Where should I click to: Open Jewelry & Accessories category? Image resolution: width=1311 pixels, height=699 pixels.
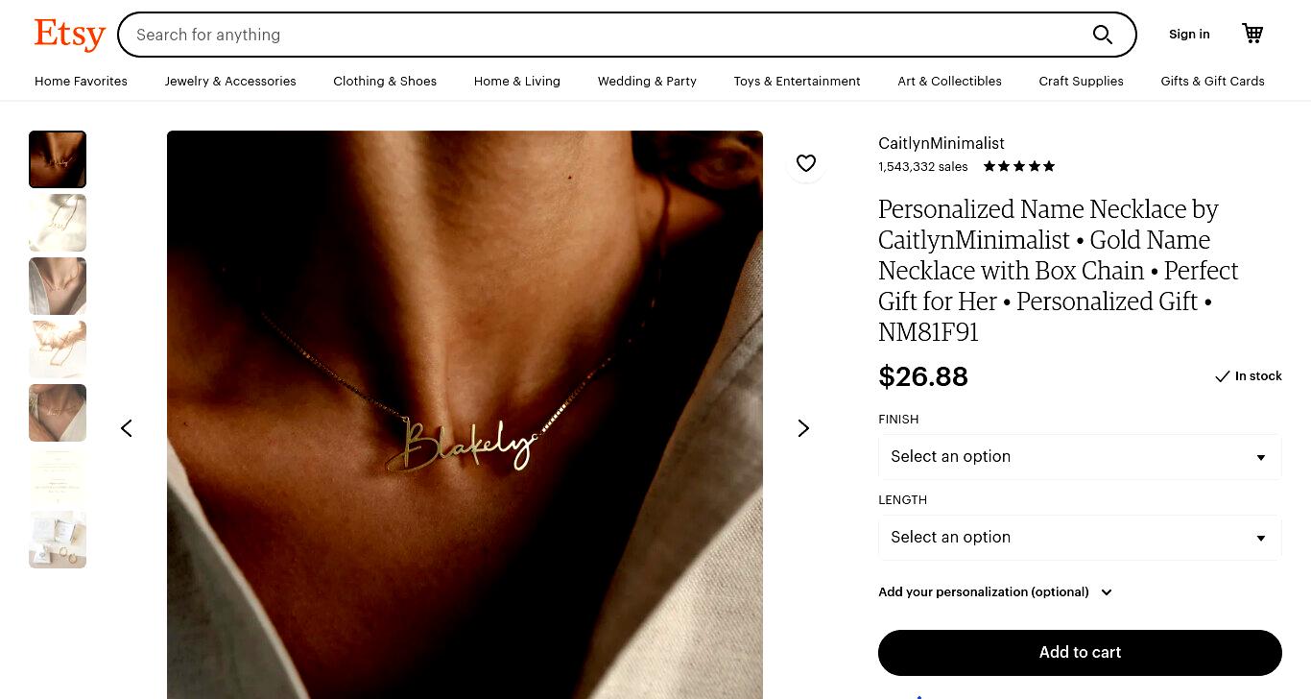pyautogui.click(x=230, y=82)
